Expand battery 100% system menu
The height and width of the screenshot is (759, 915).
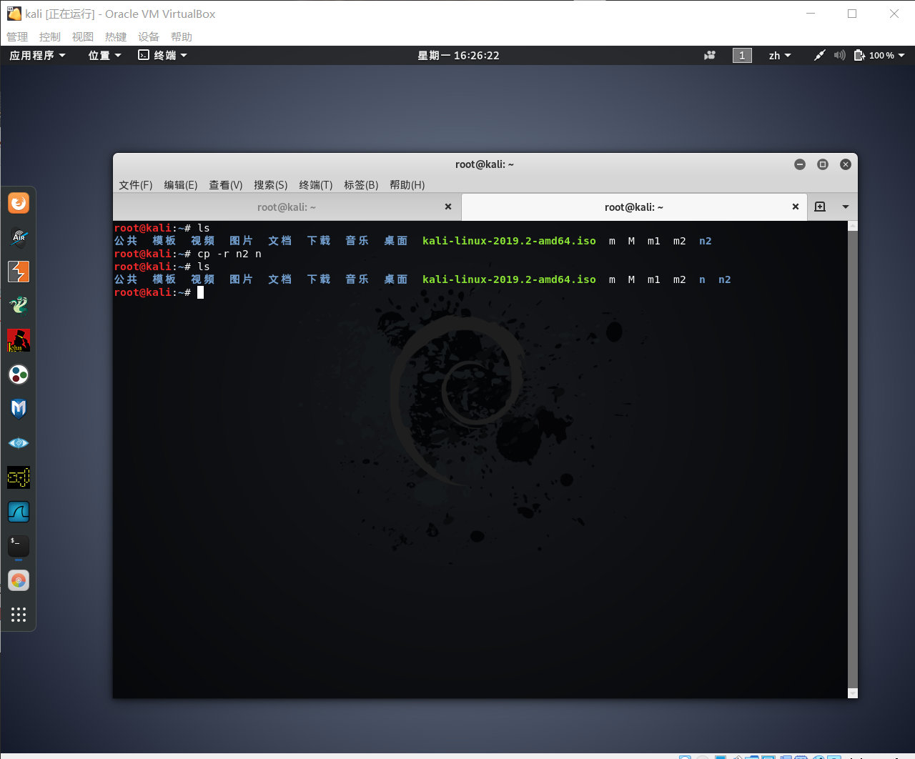pos(880,55)
